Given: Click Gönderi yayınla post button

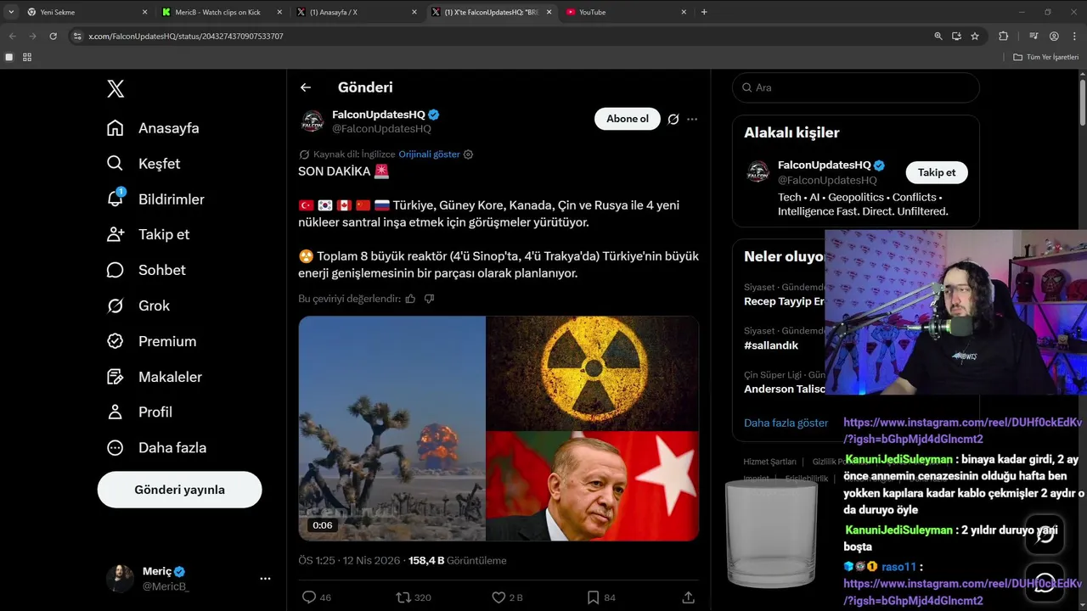Looking at the screenshot, I should (179, 490).
